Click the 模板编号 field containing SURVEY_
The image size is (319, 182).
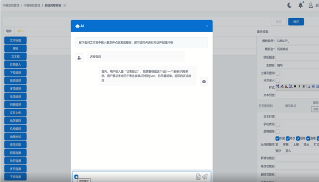(297, 41)
